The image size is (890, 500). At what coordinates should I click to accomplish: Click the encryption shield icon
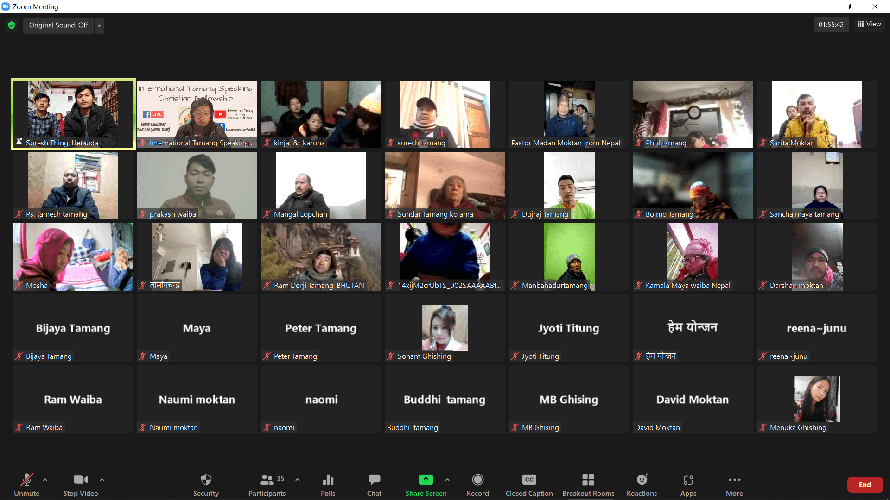coord(12,25)
